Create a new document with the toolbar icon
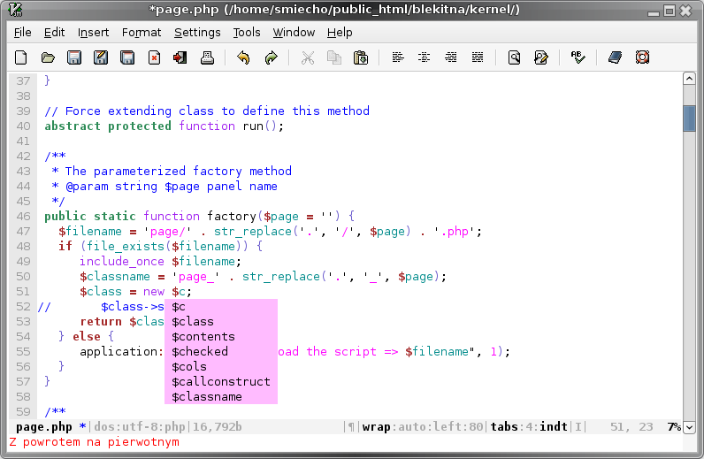 (x=20, y=57)
